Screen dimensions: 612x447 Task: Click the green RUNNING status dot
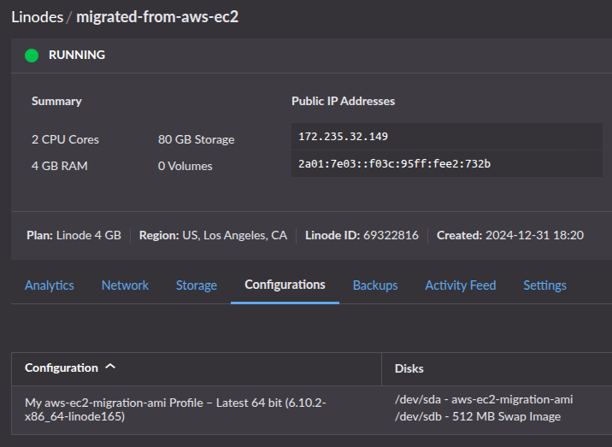(x=32, y=56)
